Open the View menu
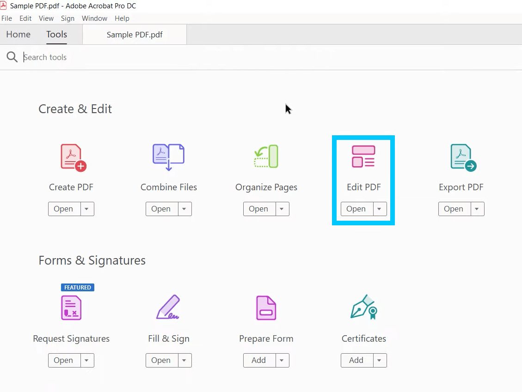Image resolution: width=522 pixels, height=392 pixels. tap(46, 18)
